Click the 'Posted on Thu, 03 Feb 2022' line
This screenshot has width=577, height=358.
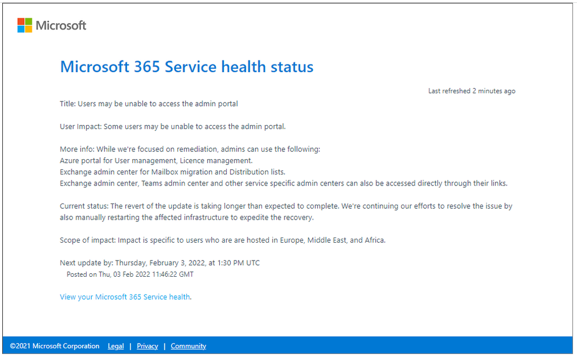pyautogui.click(x=130, y=274)
